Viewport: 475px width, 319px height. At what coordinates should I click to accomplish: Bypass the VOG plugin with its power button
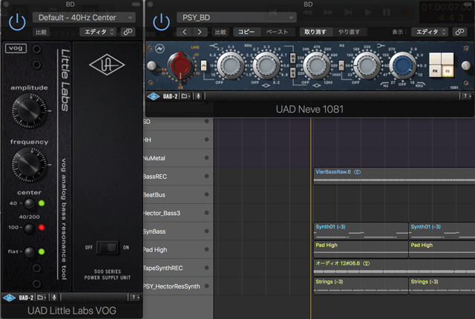point(17,22)
